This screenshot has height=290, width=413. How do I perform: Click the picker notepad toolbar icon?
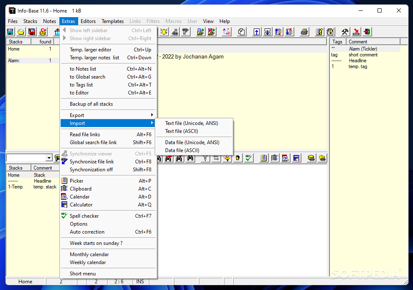click(x=263, y=158)
